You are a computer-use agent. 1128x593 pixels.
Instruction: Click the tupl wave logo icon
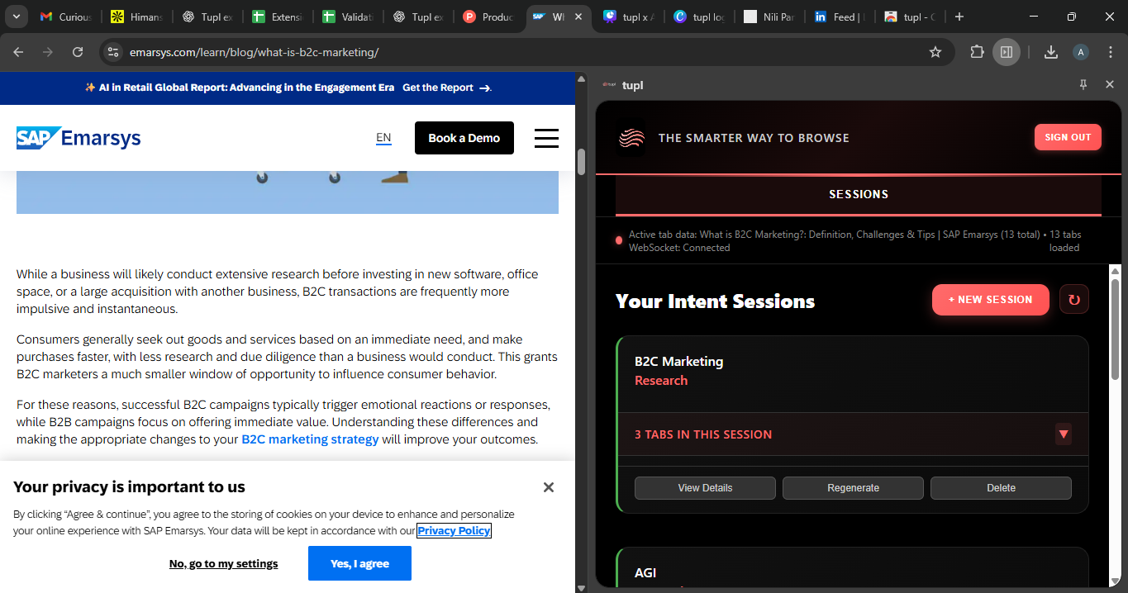click(632, 138)
